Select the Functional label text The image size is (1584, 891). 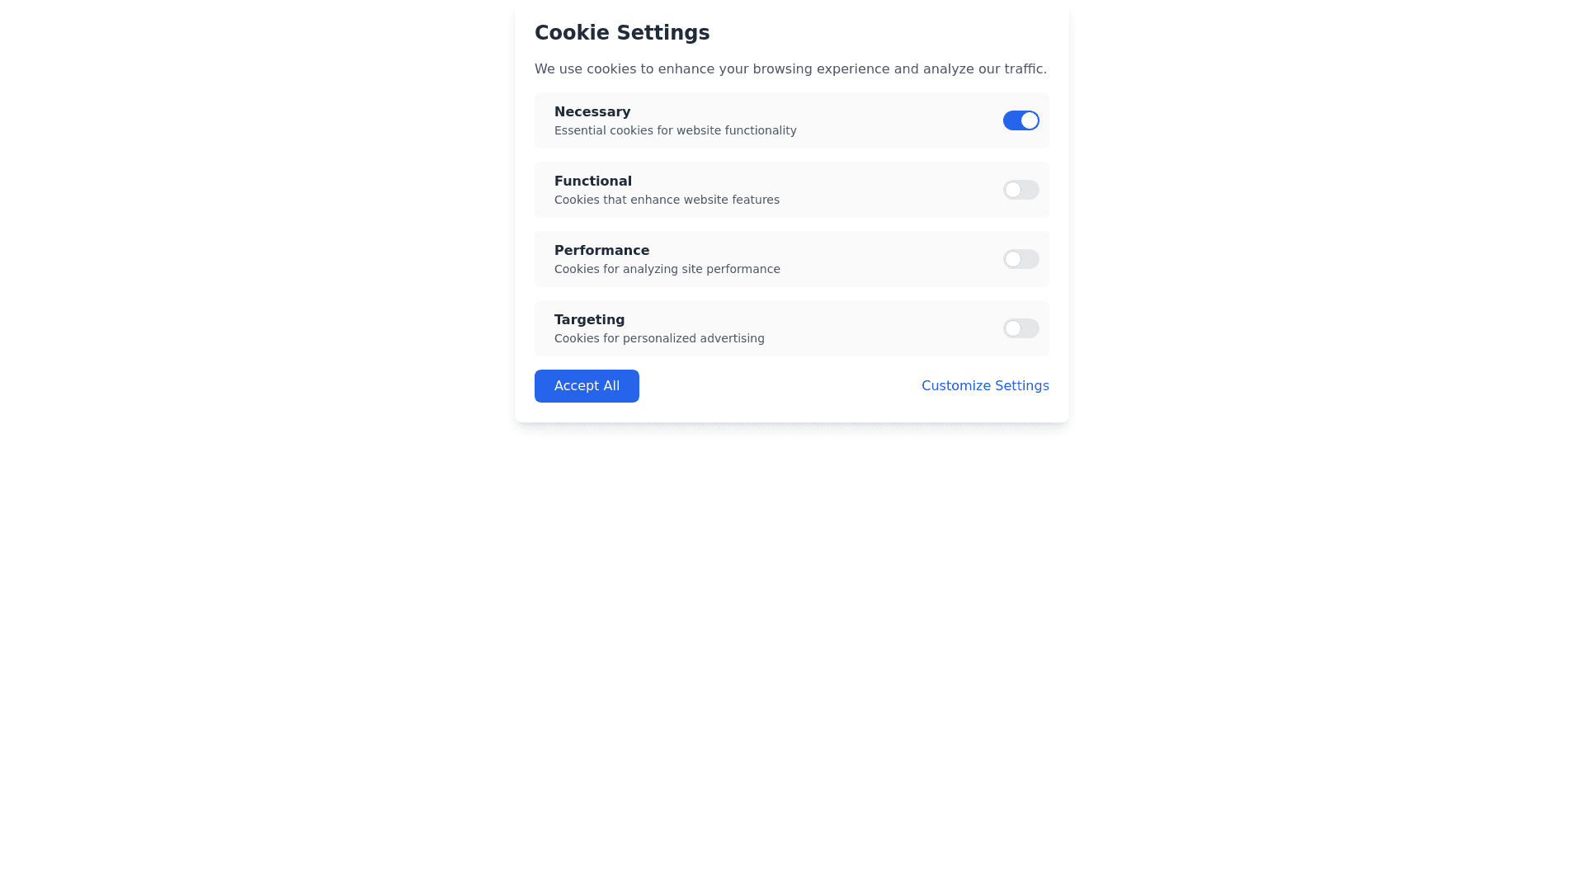(x=593, y=181)
